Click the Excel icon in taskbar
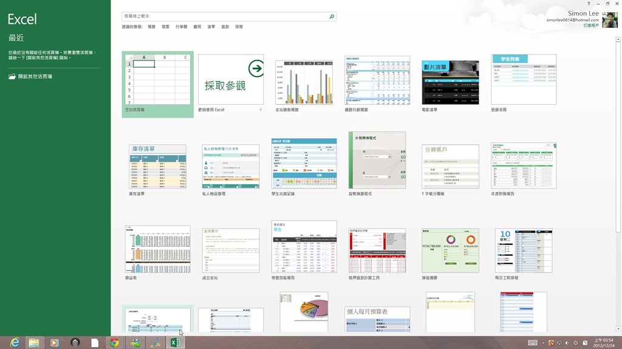Screen dimensions: 622x349 (x=176, y=343)
